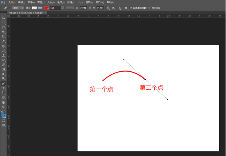Select the Zoom magnifier tool

click(3, 107)
